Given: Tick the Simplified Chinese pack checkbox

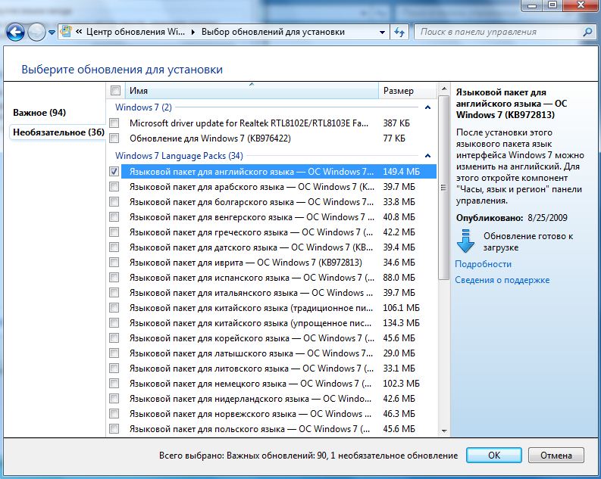Looking at the screenshot, I should point(114,323).
